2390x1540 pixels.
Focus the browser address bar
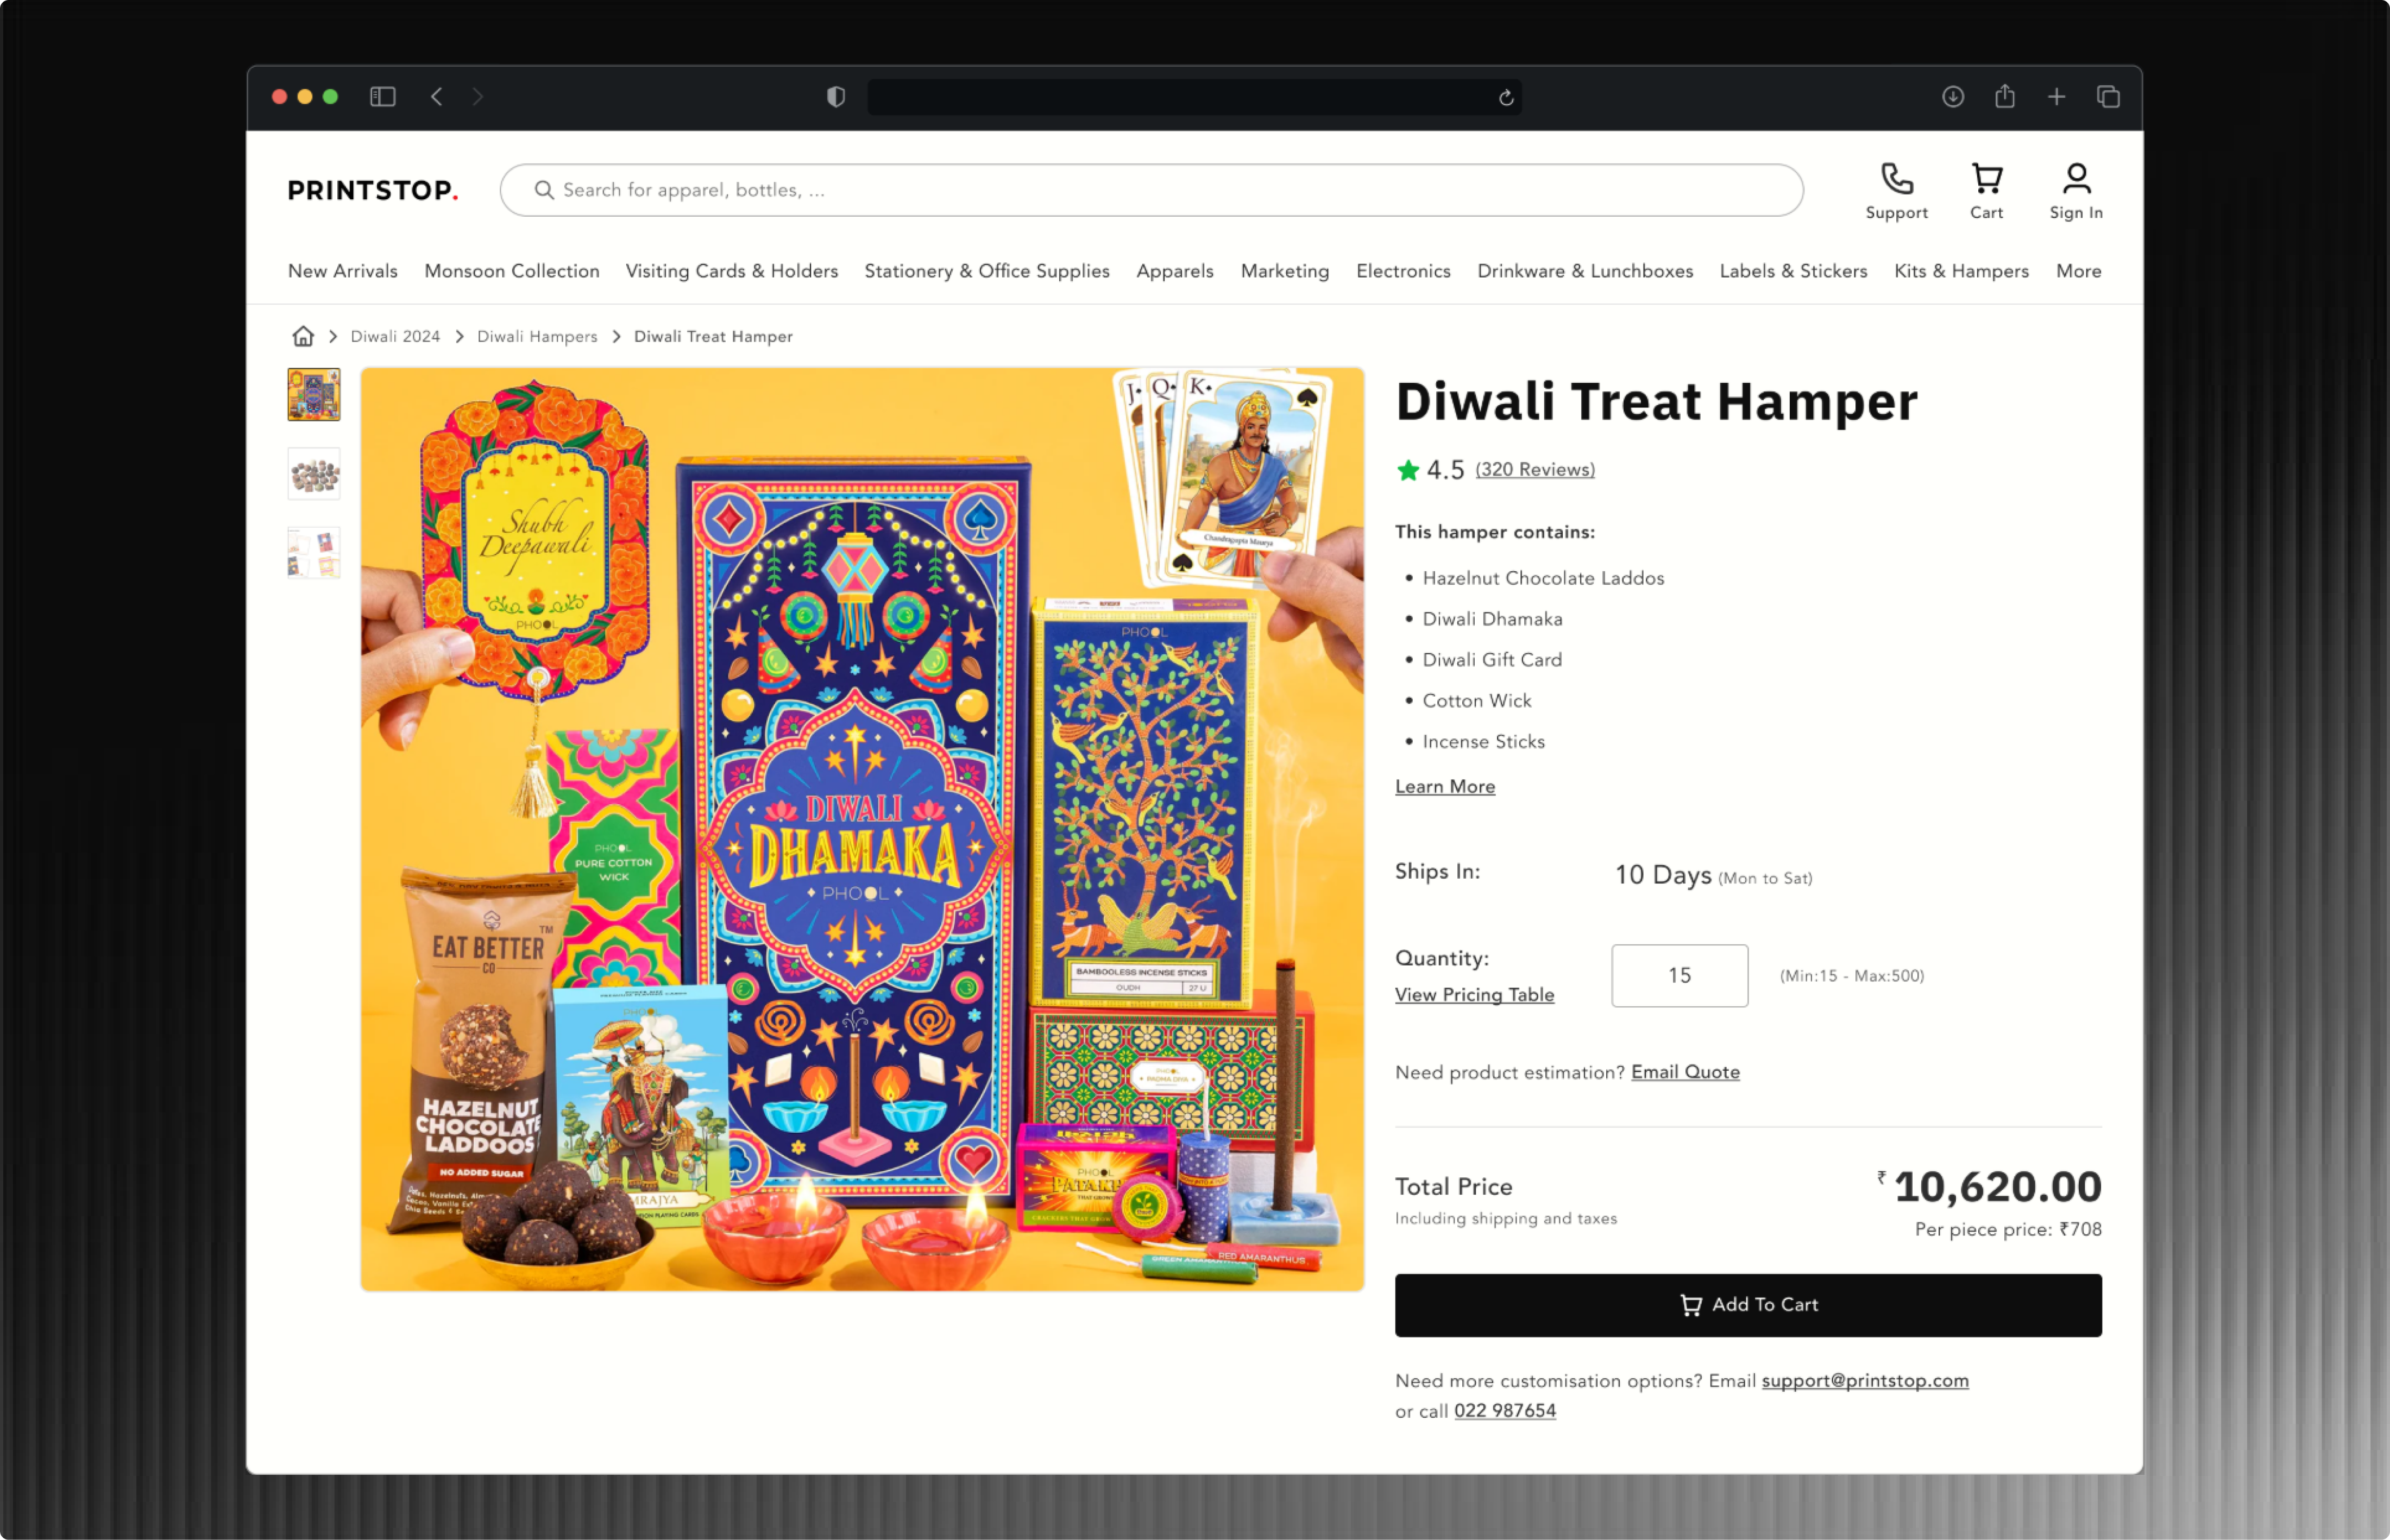point(1195,97)
